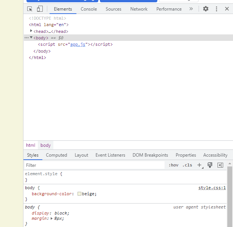Open the Network tab

coord(139,9)
